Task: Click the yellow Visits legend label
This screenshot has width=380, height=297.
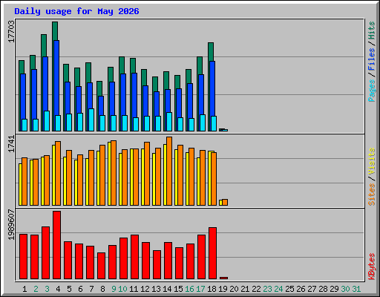Action: 372,161
